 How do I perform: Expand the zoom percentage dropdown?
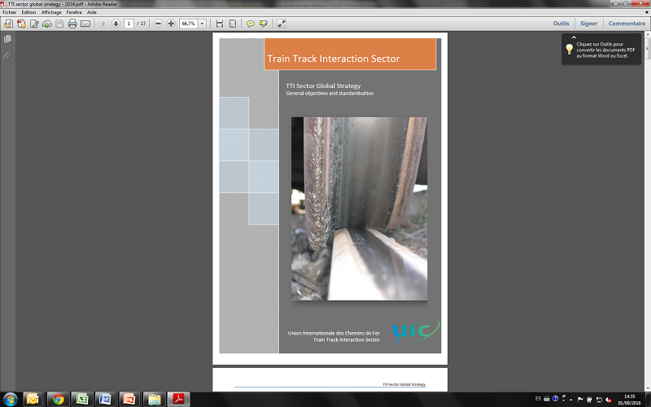tap(202, 24)
